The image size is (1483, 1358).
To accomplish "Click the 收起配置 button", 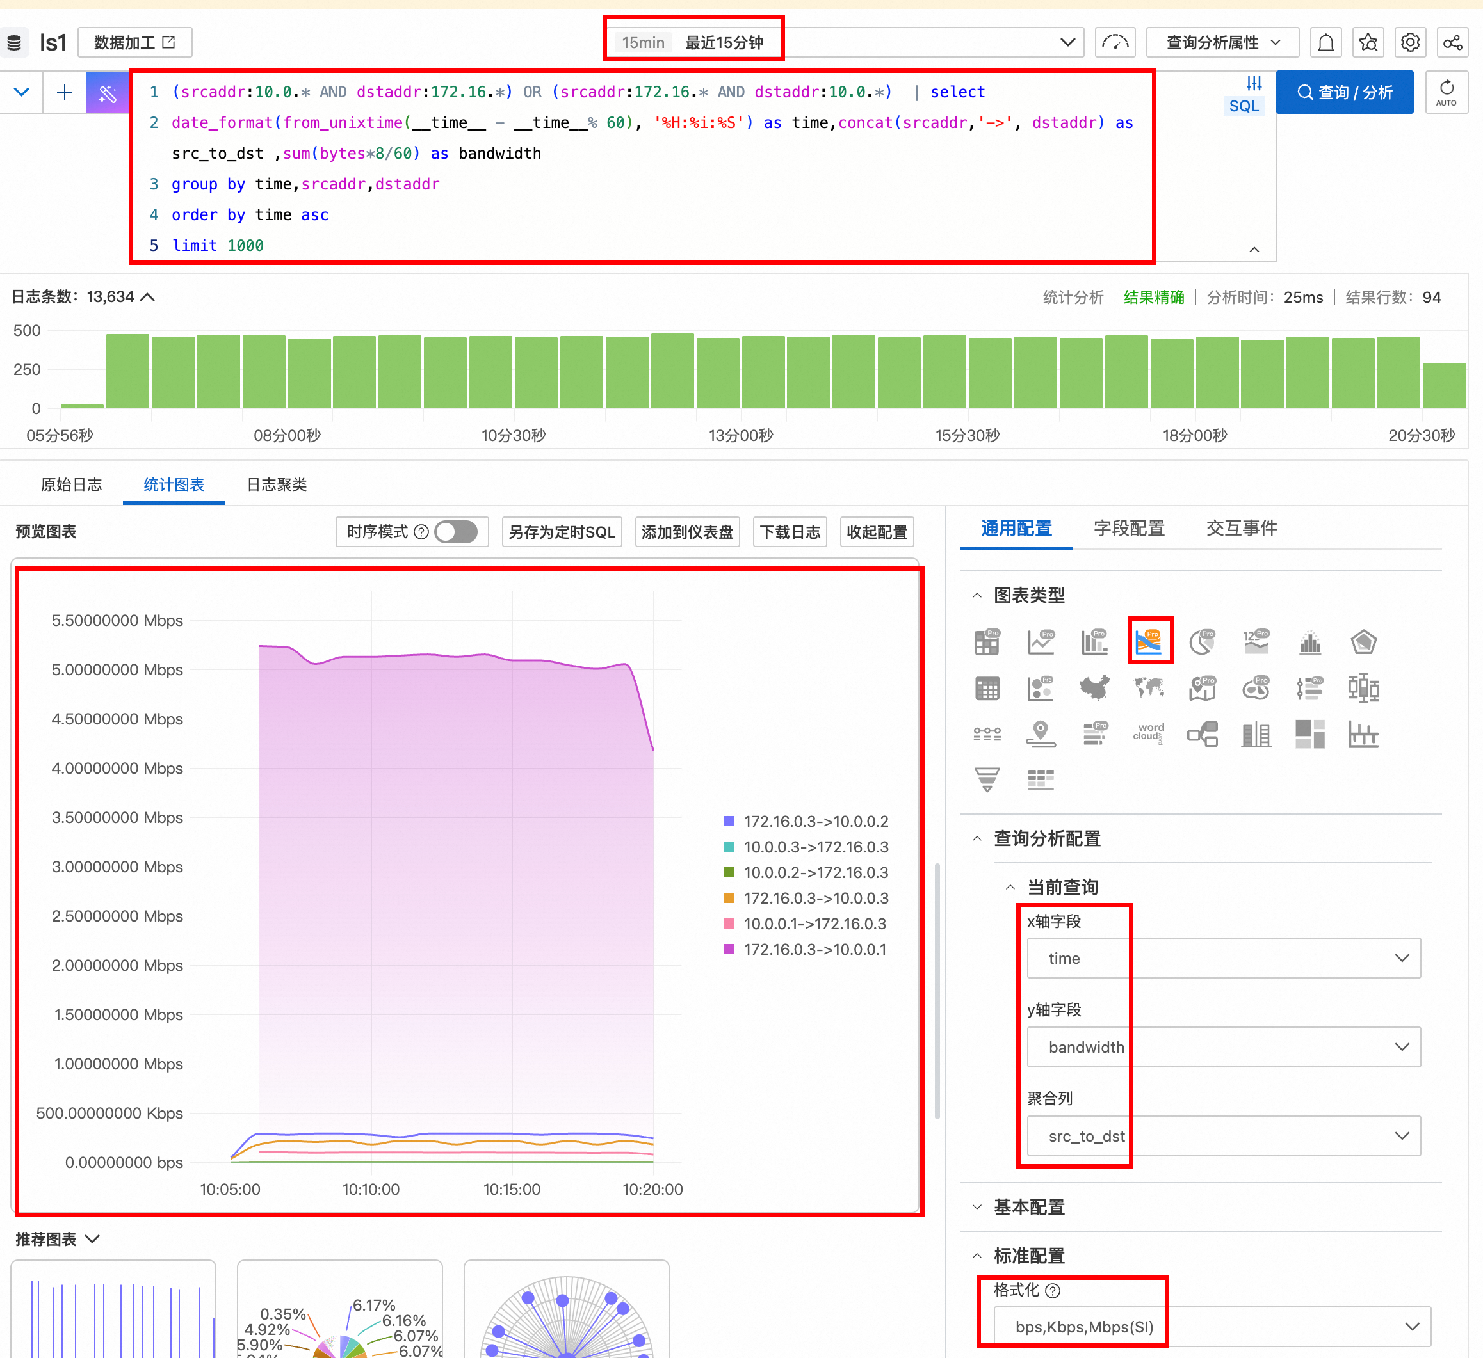I will [877, 532].
